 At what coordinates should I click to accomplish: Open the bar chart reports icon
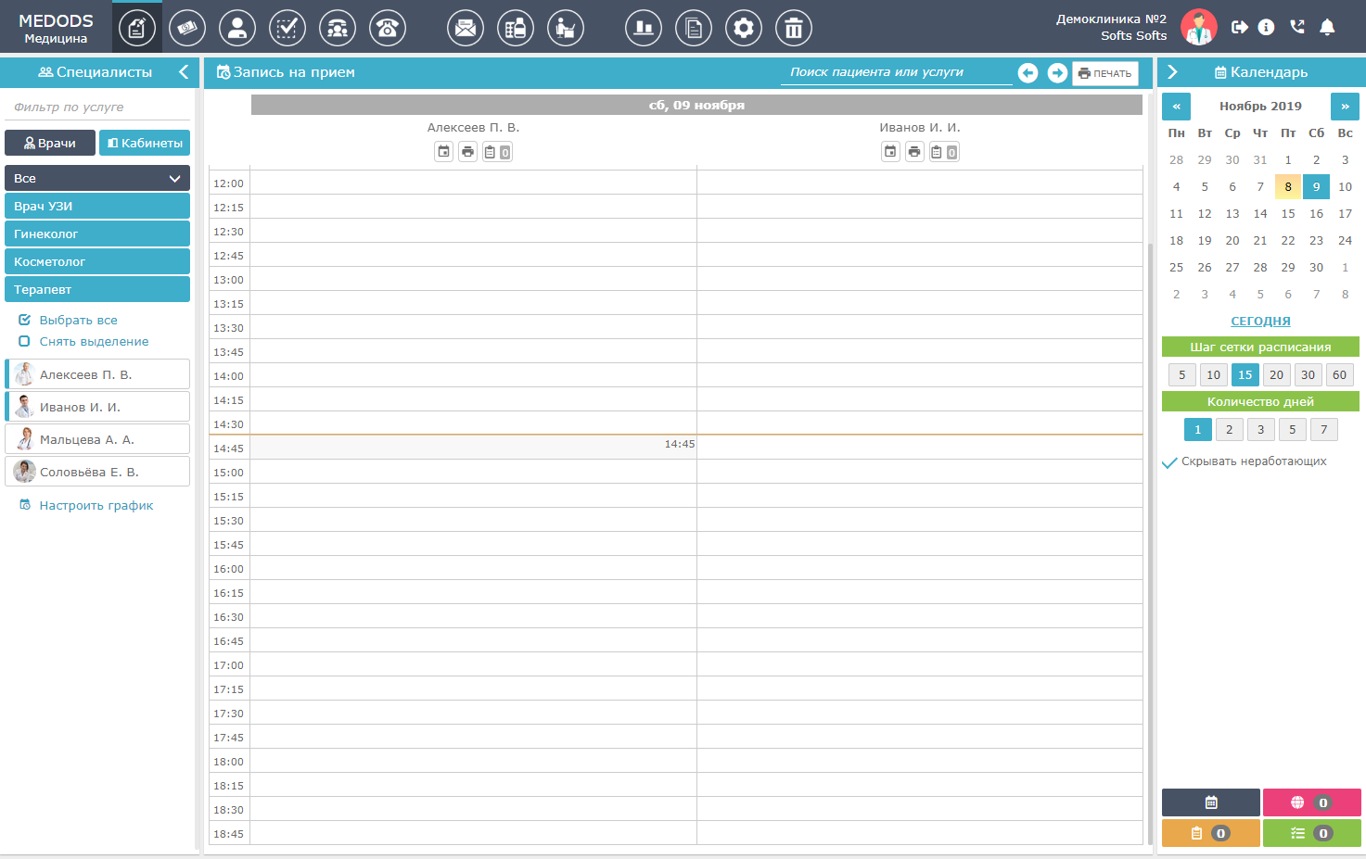[644, 29]
